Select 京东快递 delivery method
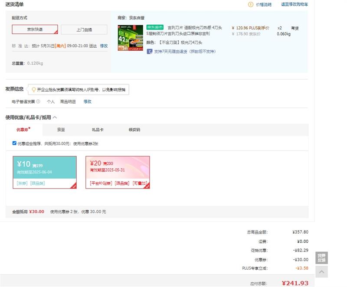 point(35,29)
